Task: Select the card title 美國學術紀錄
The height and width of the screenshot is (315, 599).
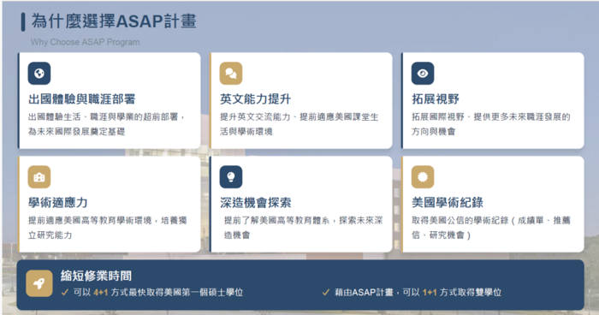Action: tap(448, 203)
